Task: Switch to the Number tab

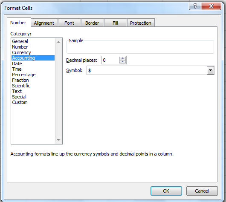Action: click(x=19, y=23)
